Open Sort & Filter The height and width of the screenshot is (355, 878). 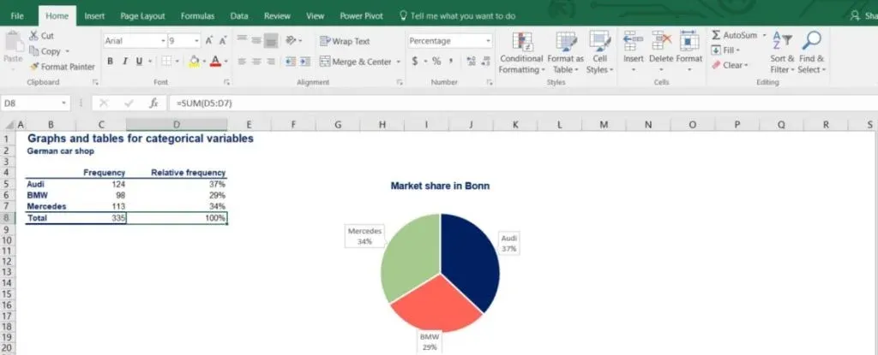coord(782,52)
